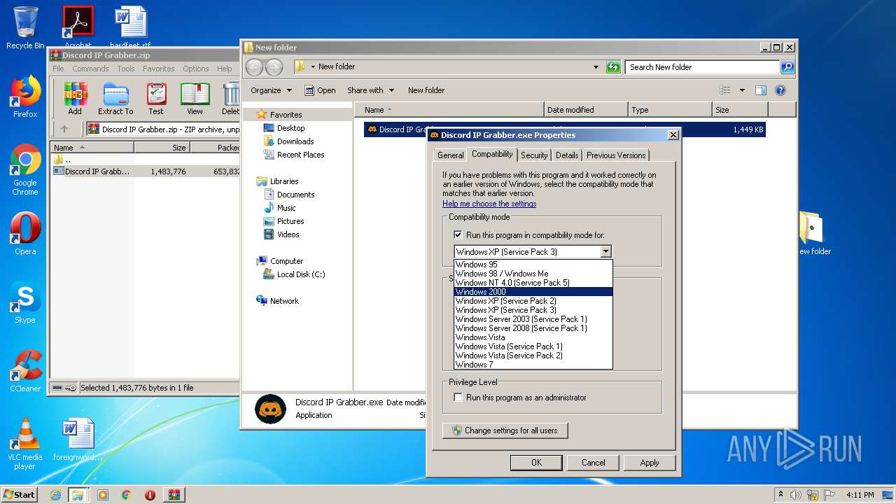Sort by Date modified column header
Screen dimensions: 896x504
point(586,110)
